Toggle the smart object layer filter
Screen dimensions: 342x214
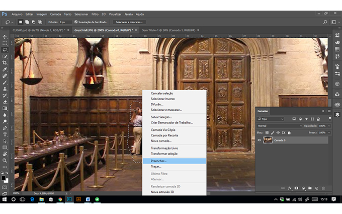pos(318,119)
